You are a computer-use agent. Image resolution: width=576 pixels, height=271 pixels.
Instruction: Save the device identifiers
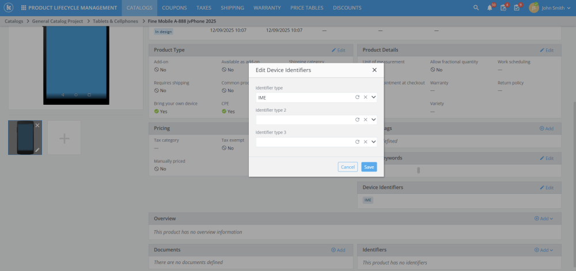369,167
